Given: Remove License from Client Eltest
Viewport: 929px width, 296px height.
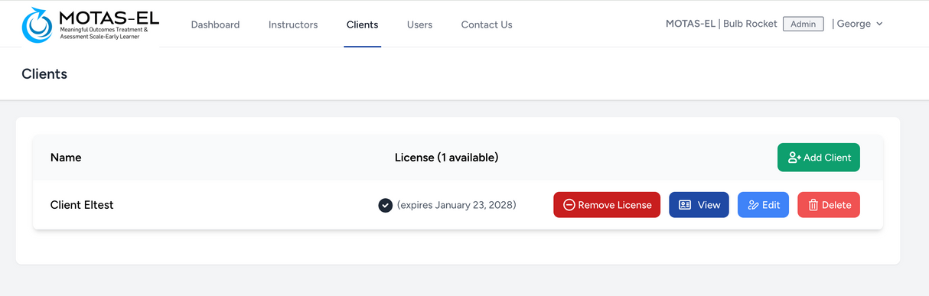Looking at the screenshot, I should (x=607, y=205).
